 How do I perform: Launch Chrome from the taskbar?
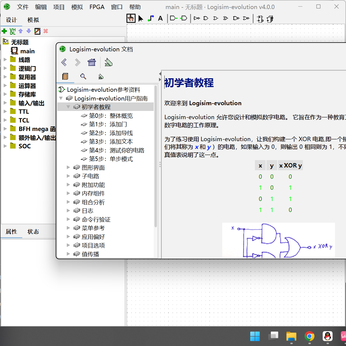tap(309, 336)
